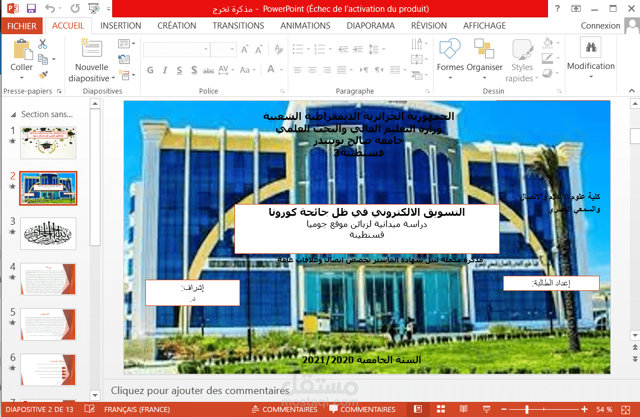Screen dimensions: 640x417
Task: Toggle text shadow S button
Action: tap(194, 70)
